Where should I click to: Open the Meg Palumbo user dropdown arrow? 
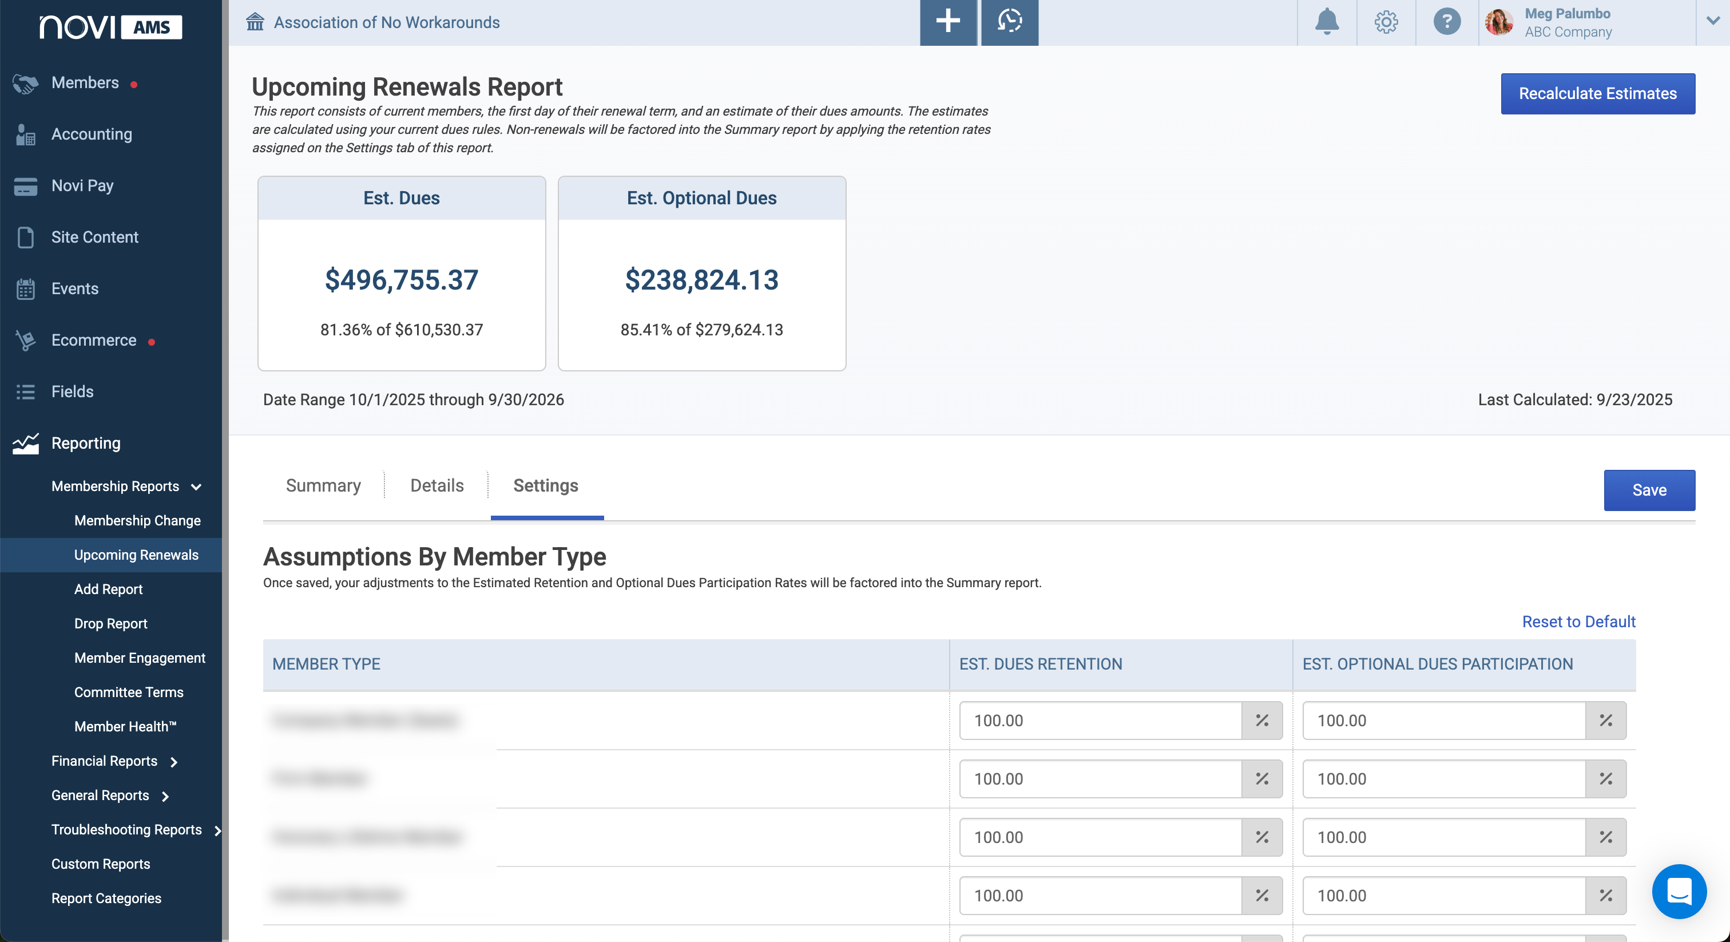(x=1712, y=22)
